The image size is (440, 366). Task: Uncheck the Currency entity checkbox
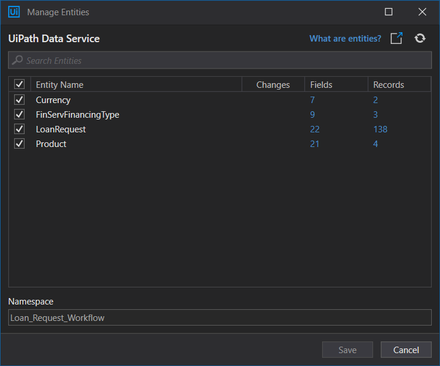[19, 100]
